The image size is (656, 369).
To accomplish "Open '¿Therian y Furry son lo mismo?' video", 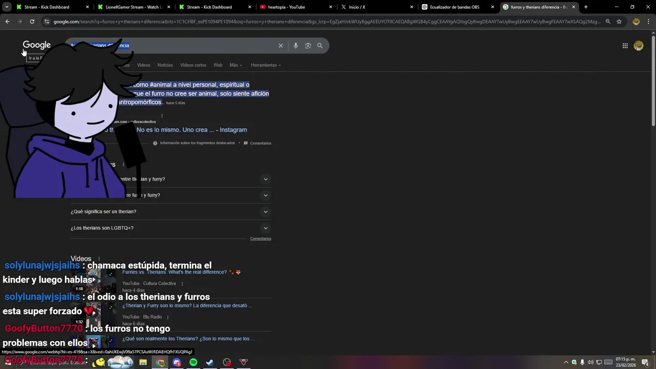I will [187, 306].
